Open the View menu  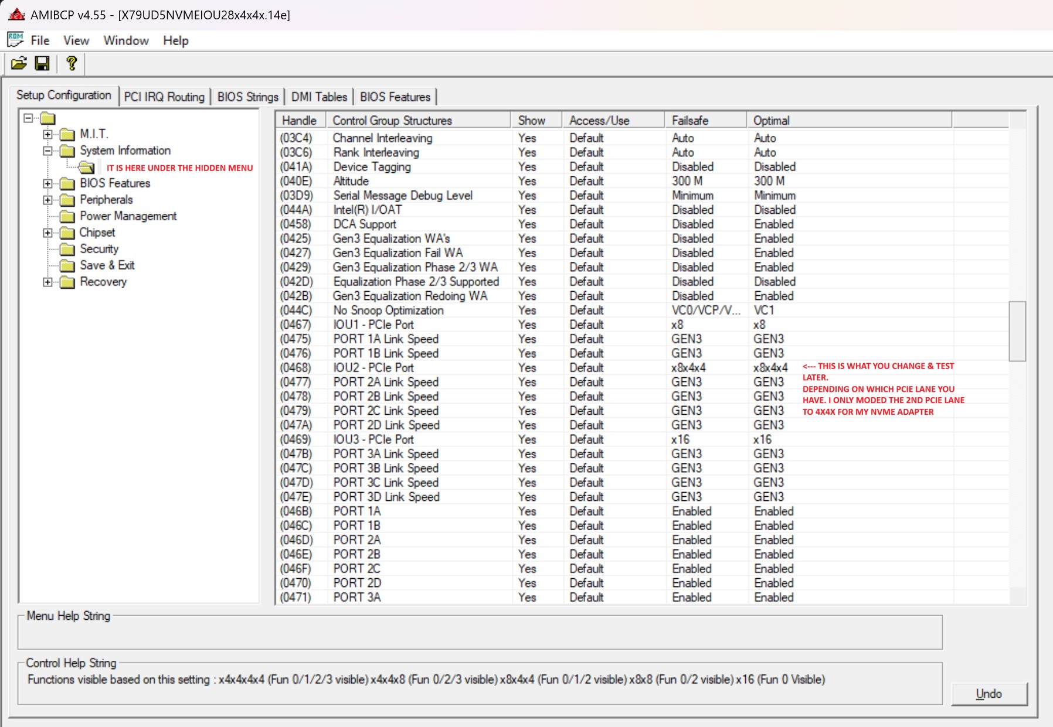[76, 40]
